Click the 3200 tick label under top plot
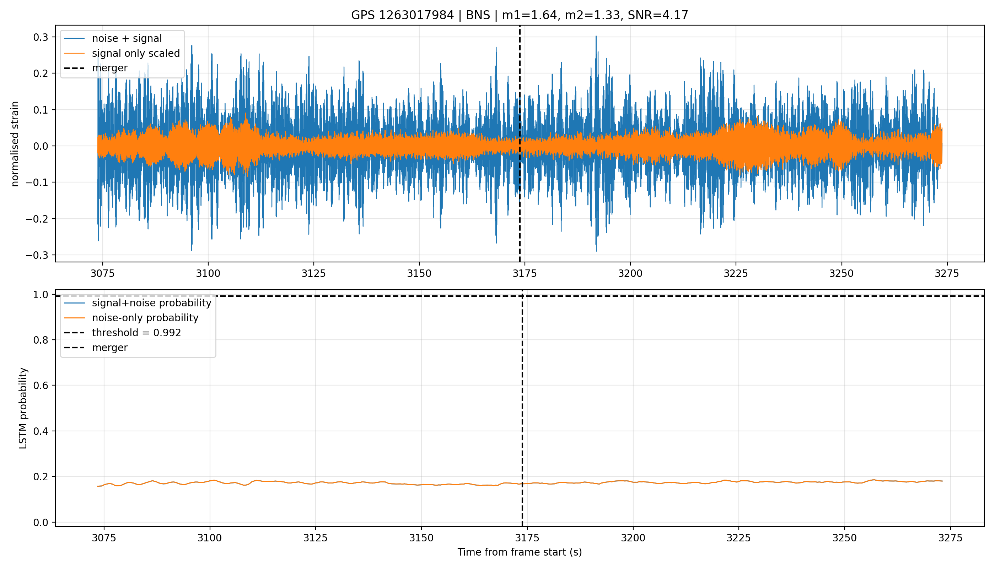The image size is (995, 568). [x=630, y=273]
